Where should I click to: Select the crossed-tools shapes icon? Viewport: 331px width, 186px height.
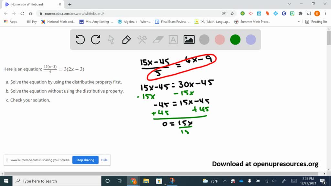(142, 39)
